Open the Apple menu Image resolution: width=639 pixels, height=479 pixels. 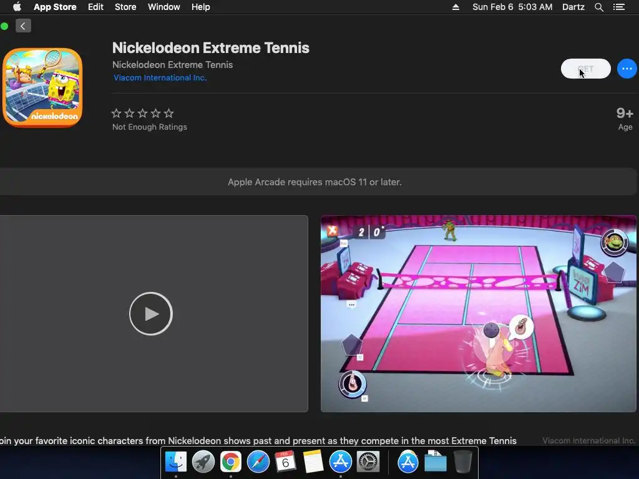point(17,7)
